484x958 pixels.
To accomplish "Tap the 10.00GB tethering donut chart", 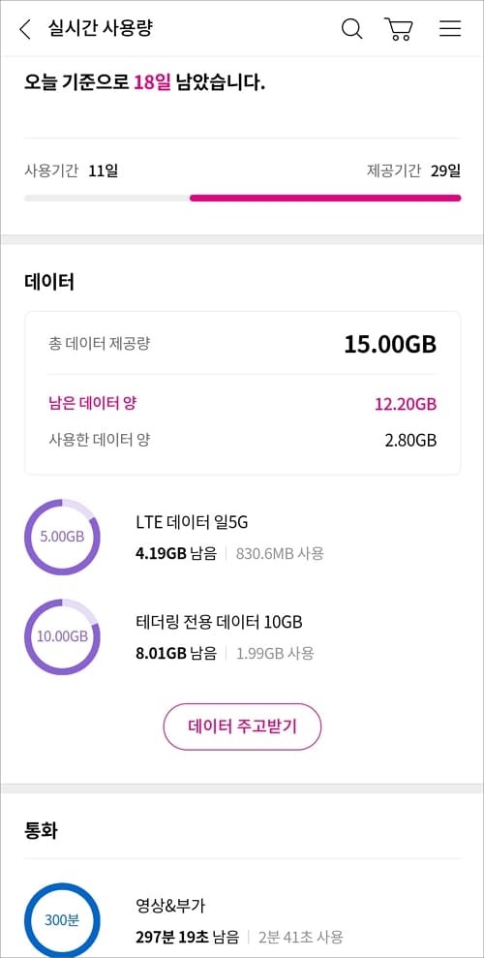I will (x=62, y=636).
